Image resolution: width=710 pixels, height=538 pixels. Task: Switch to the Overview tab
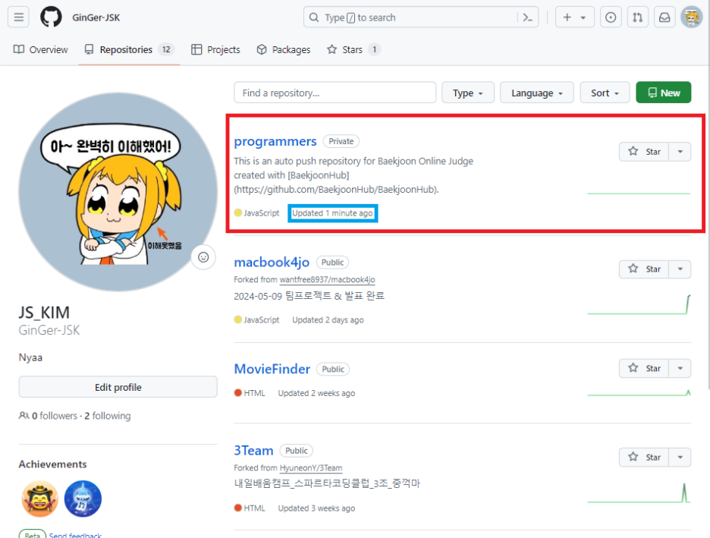pos(41,49)
